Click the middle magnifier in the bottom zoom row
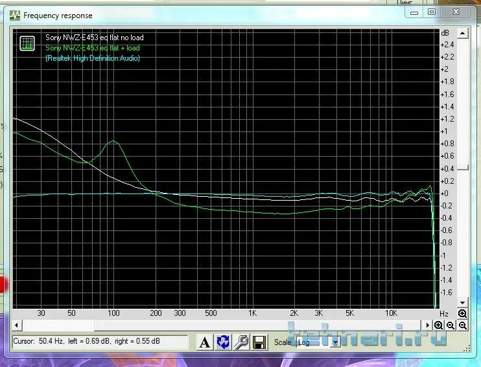The width and height of the screenshot is (481, 367). coord(451,325)
